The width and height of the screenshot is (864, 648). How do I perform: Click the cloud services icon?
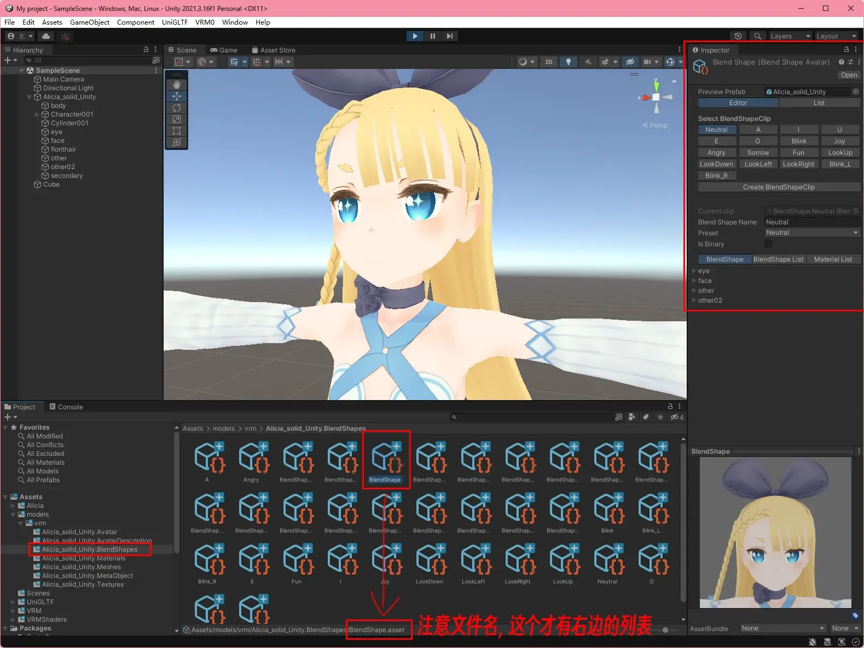pyautogui.click(x=46, y=36)
